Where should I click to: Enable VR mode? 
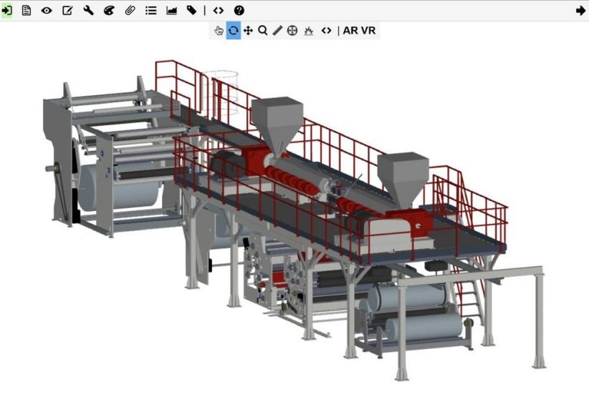pyautogui.click(x=368, y=30)
